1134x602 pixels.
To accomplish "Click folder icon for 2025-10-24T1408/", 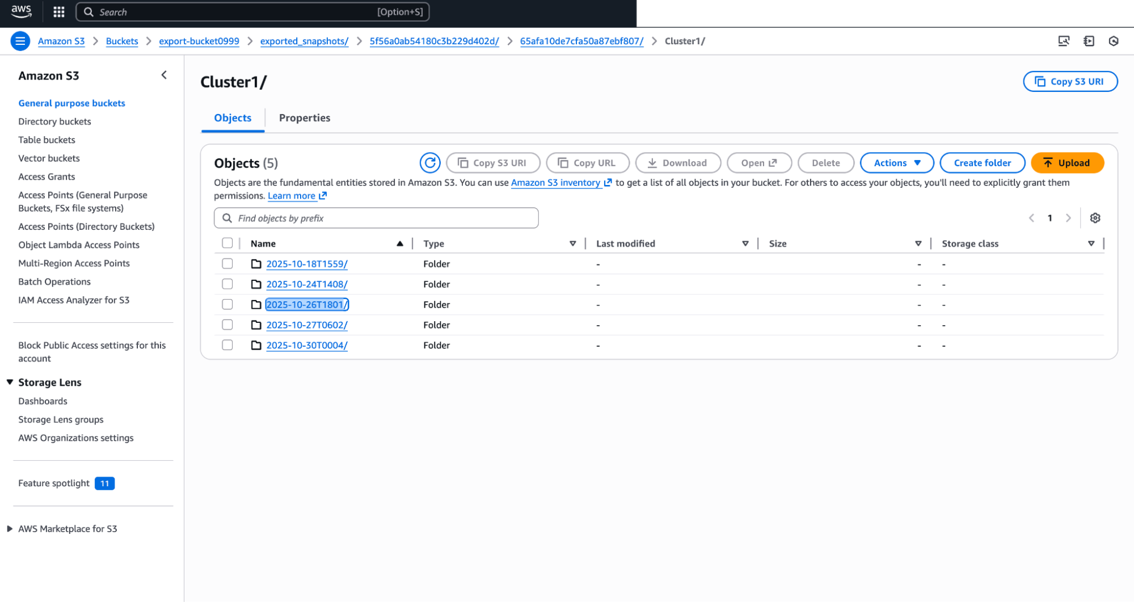I will [256, 284].
